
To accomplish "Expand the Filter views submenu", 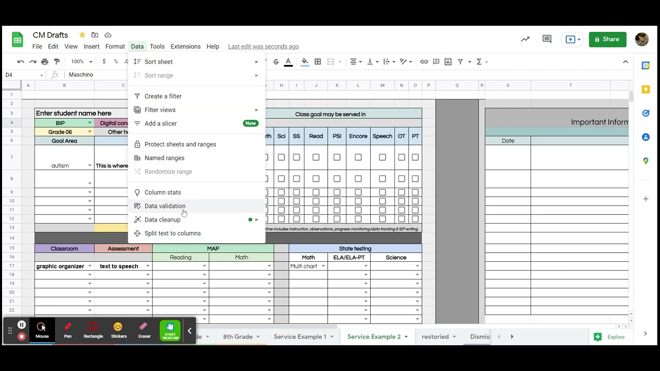I will tap(196, 110).
